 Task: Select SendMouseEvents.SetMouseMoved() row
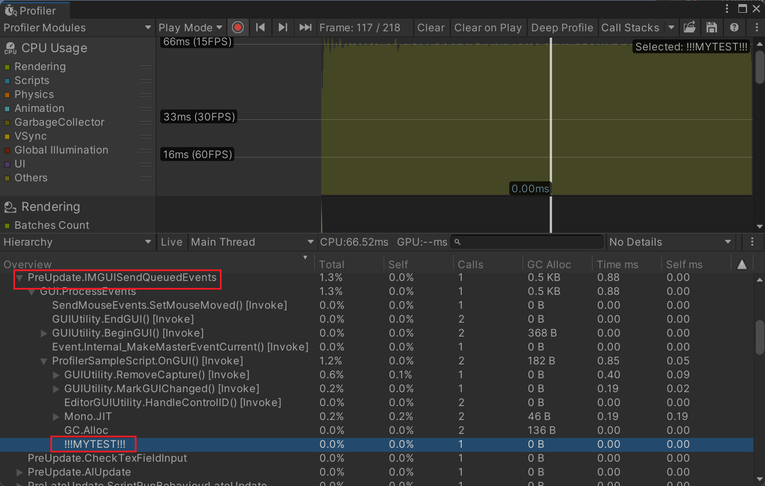376,305
